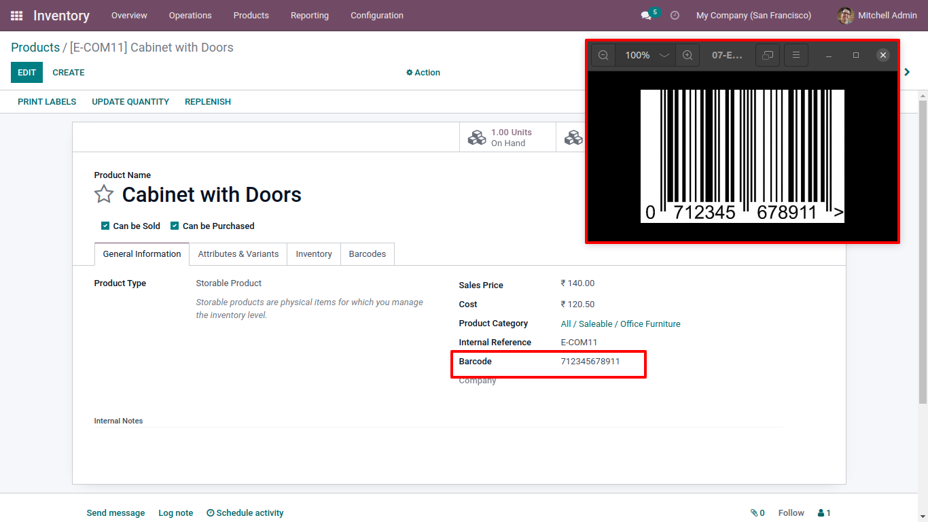Click Cost value ₹ 120.50
The width and height of the screenshot is (928, 522).
pyautogui.click(x=577, y=304)
